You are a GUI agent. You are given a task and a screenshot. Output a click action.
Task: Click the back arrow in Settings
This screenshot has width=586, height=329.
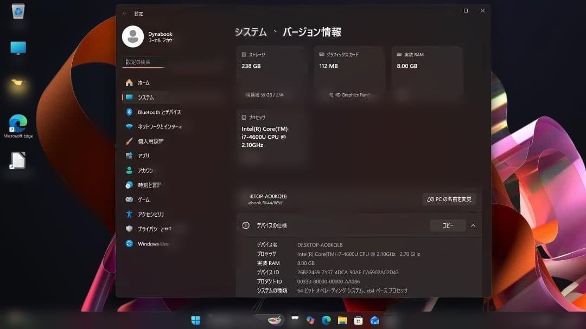pos(125,13)
